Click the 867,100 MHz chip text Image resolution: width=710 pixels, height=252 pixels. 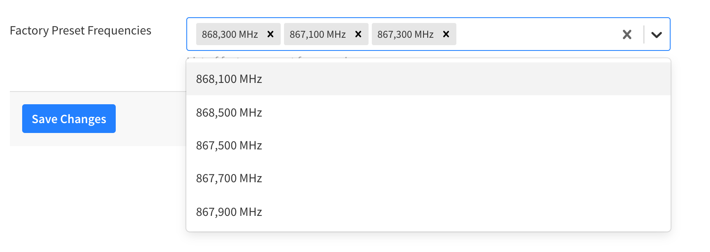point(318,34)
